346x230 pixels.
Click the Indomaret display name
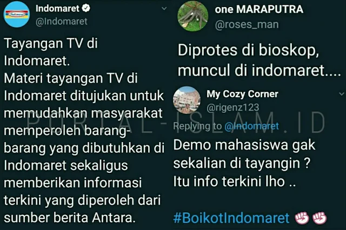pyautogui.click(x=57, y=9)
